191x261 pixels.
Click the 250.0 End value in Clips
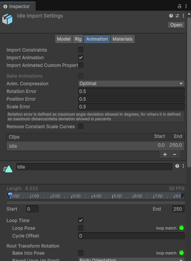click(176, 145)
